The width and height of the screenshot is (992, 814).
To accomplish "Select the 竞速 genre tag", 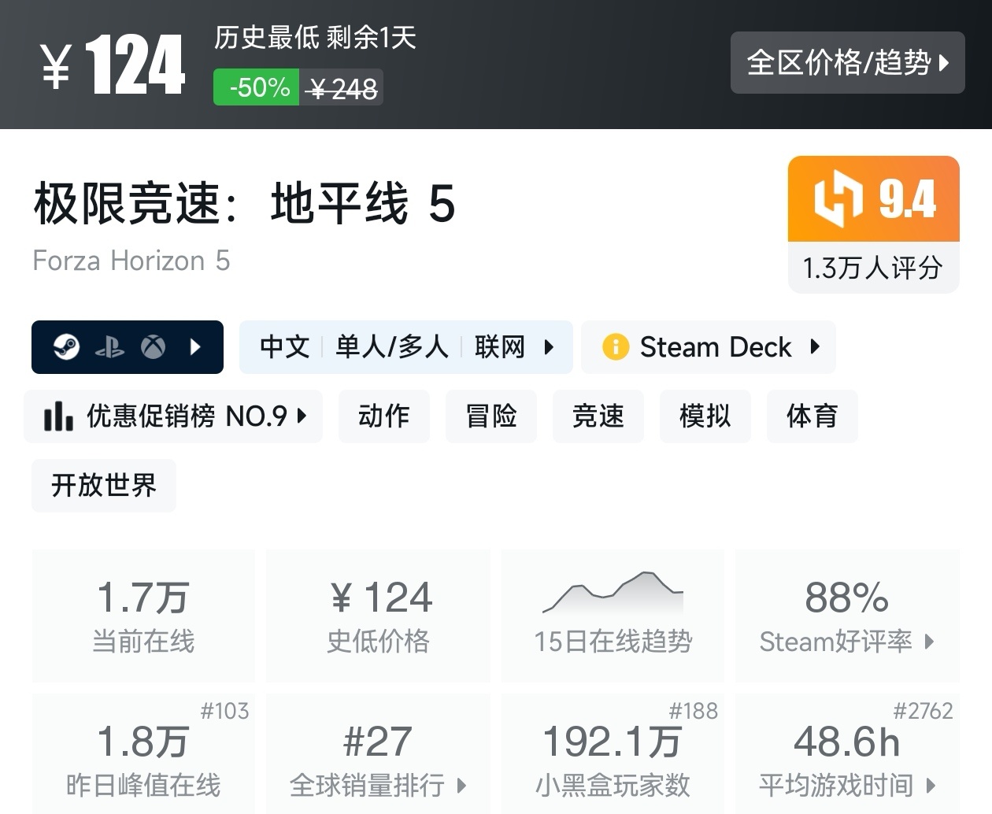I will pos(598,416).
